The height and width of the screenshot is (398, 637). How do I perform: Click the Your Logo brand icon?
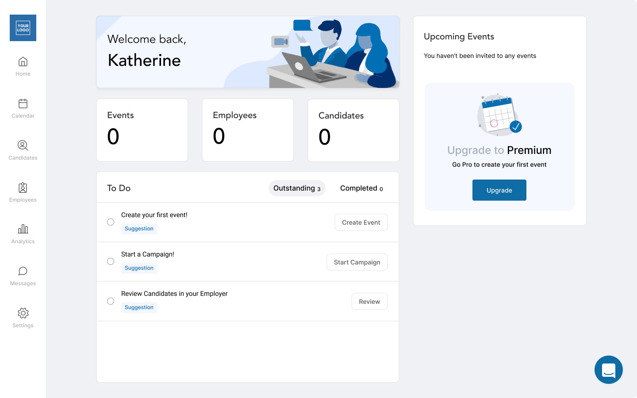click(23, 28)
